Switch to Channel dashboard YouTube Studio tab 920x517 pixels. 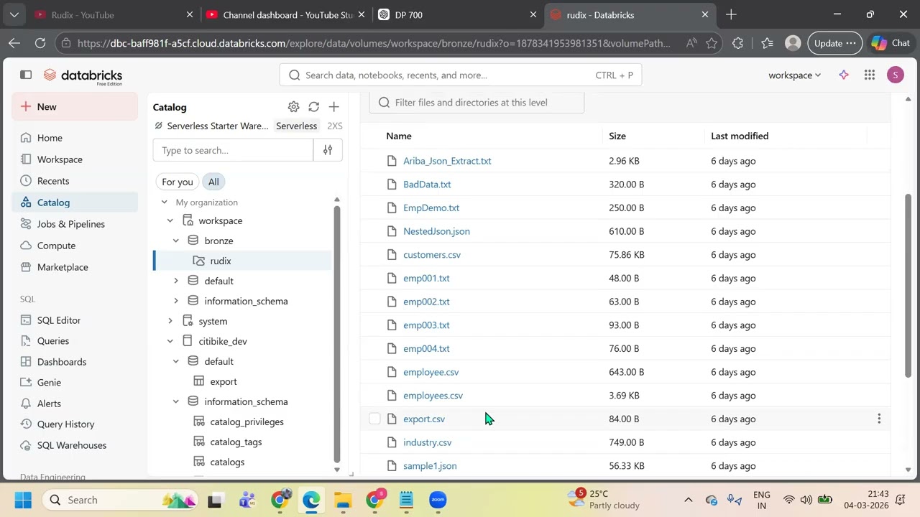tap(285, 14)
